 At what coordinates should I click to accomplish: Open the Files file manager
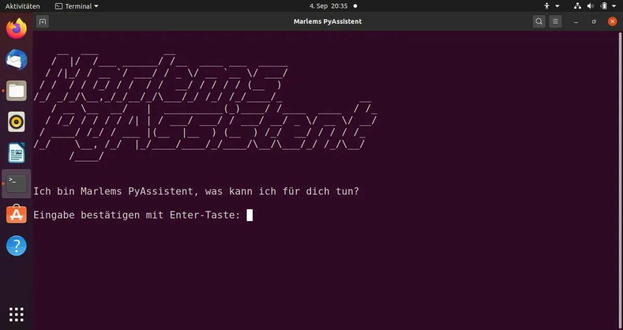point(16,91)
